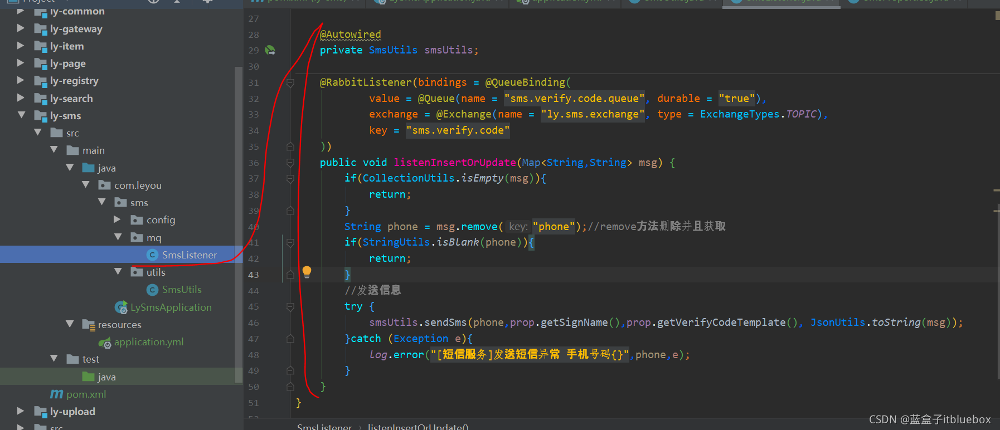The height and width of the screenshot is (430, 1000).
Task: Toggle code folding at line 47
Action: coord(290,338)
